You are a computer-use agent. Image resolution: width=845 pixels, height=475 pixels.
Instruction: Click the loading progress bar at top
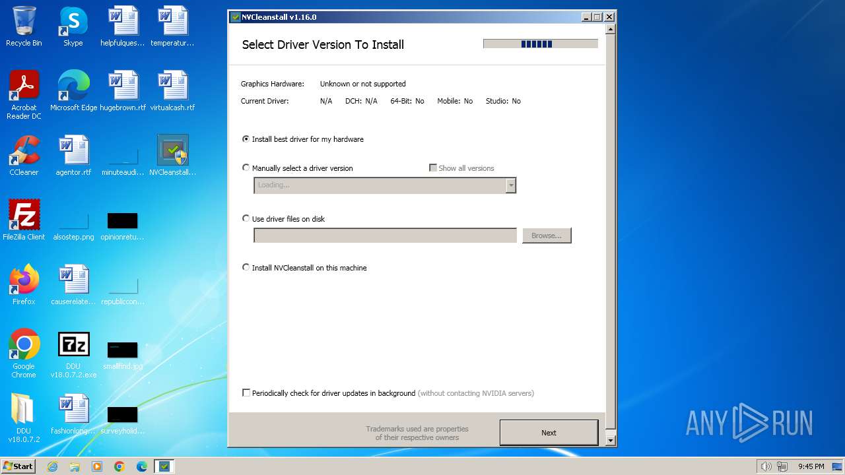[x=541, y=44]
